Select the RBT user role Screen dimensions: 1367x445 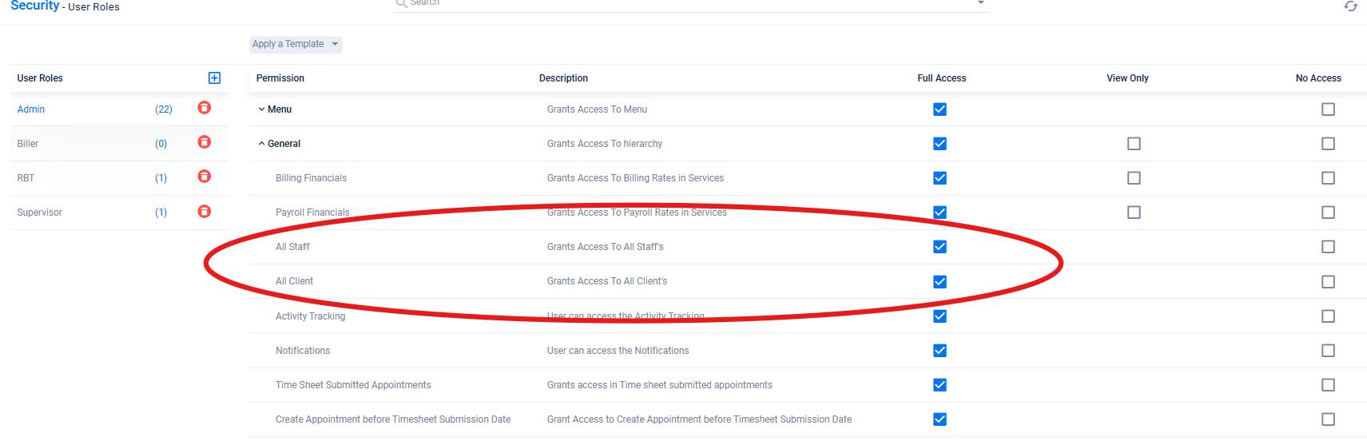click(x=26, y=178)
